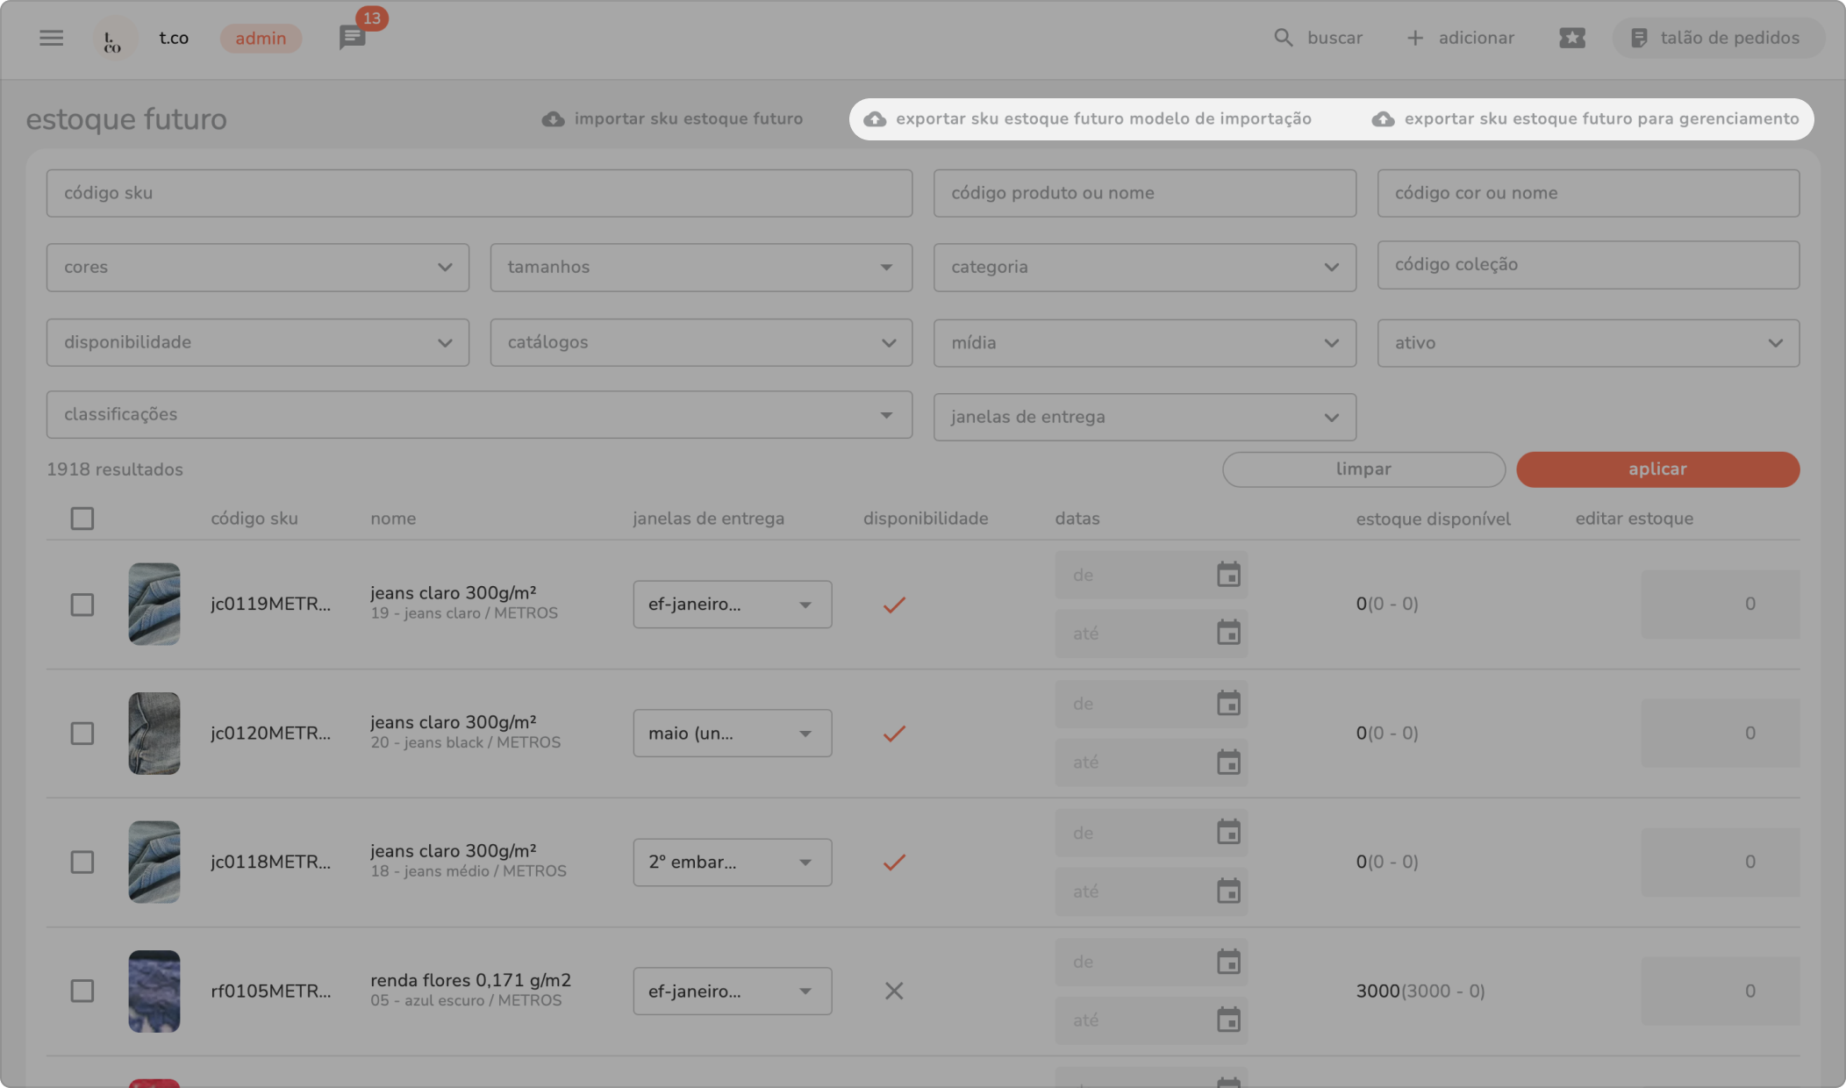This screenshot has width=1846, height=1088.
Task: Open 'até' calendar for jc0120METR row
Action: point(1227,762)
